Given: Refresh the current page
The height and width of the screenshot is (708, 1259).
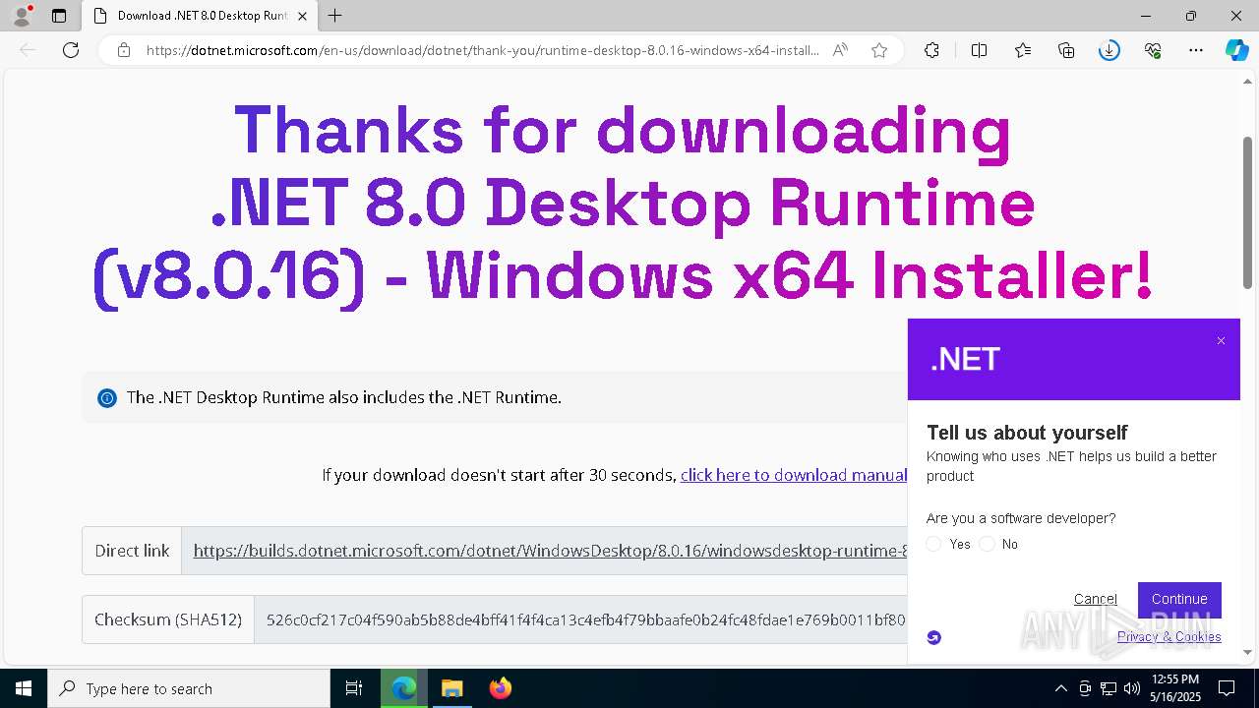Looking at the screenshot, I should [71, 50].
